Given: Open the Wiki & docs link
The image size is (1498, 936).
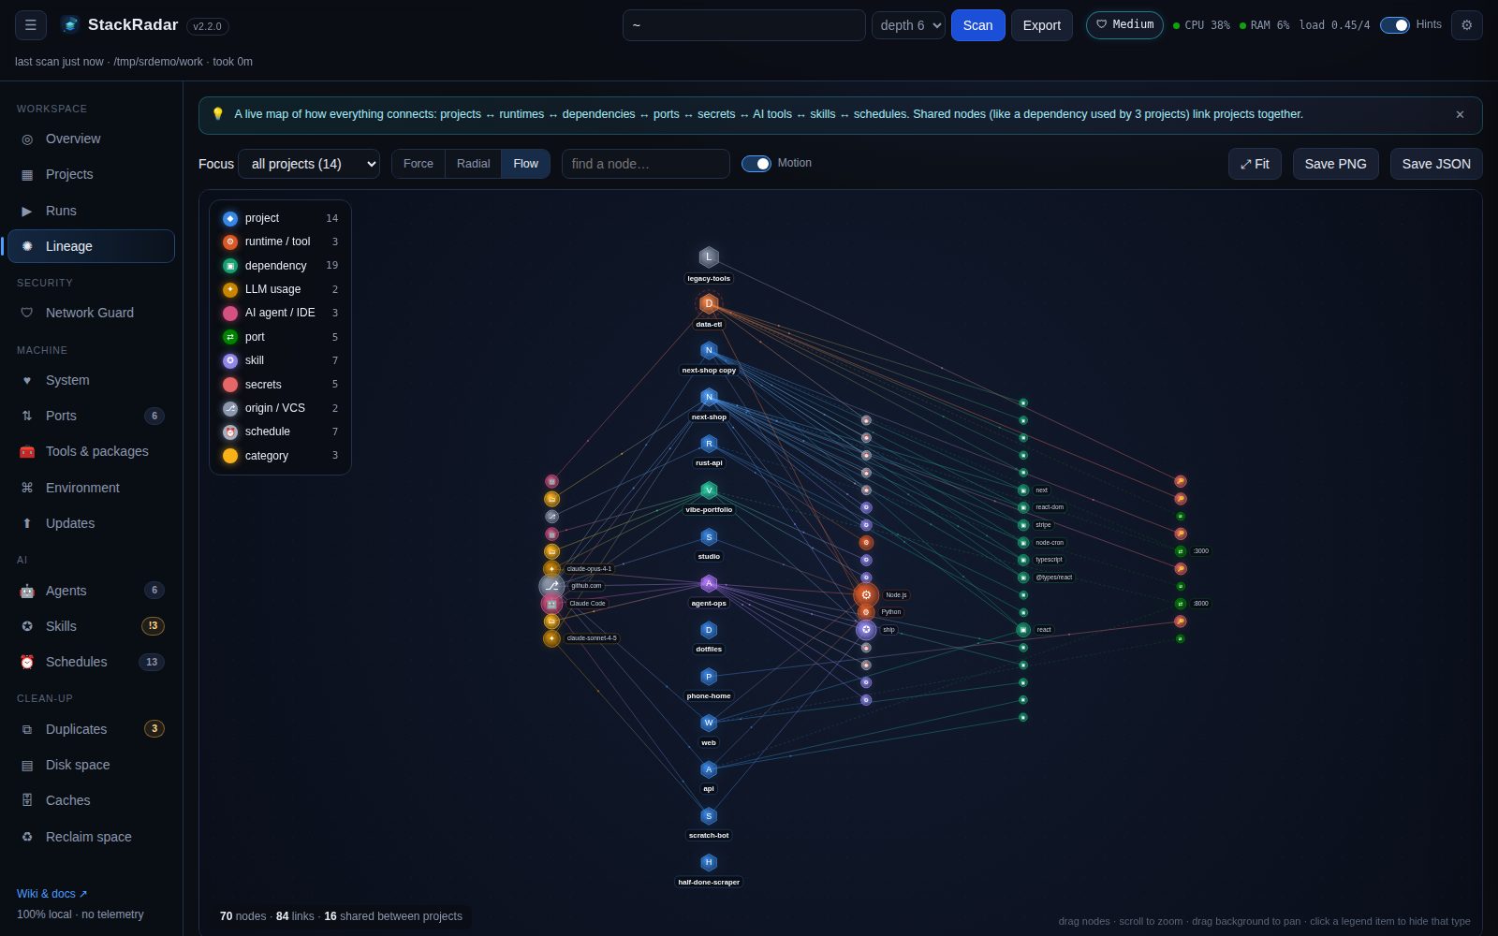Looking at the screenshot, I should point(51,894).
